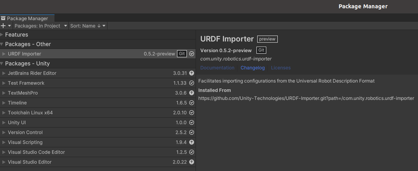The width and height of the screenshot is (418, 171).
Task: Collapse the Packages - Other section
Action: [x=2, y=44]
